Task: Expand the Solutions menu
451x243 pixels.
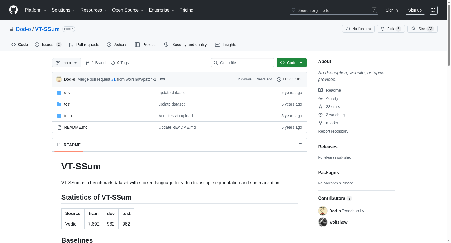Action: (x=63, y=10)
